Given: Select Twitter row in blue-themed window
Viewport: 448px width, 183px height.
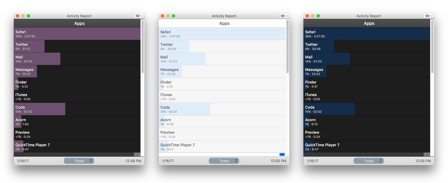Looking at the screenshot, I should (367, 46).
